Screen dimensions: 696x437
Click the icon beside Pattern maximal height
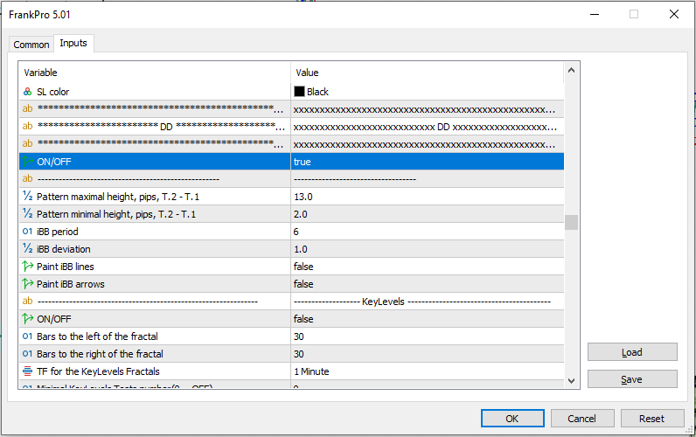click(x=27, y=197)
